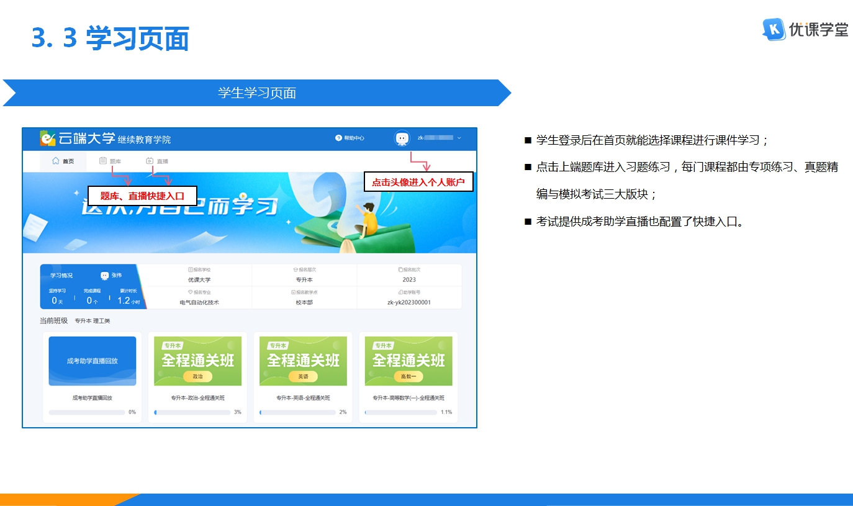Click the 学习情况 summary panel
853x506 pixels.
pos(92,287)
